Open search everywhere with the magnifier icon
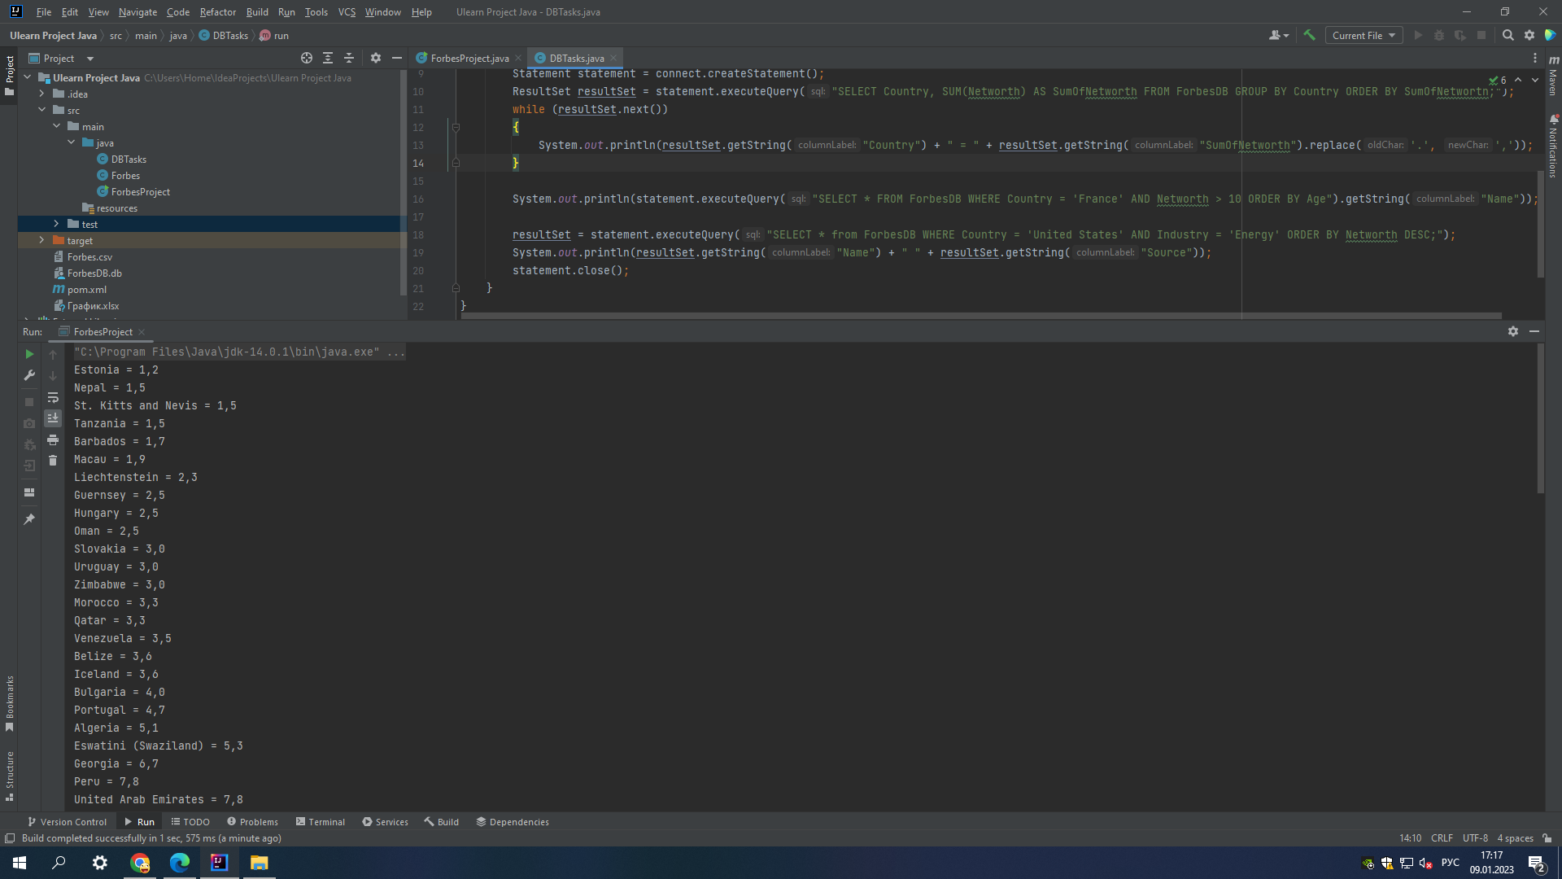This screenshot has height=879, width=1562. click(x=1507, y=35)
